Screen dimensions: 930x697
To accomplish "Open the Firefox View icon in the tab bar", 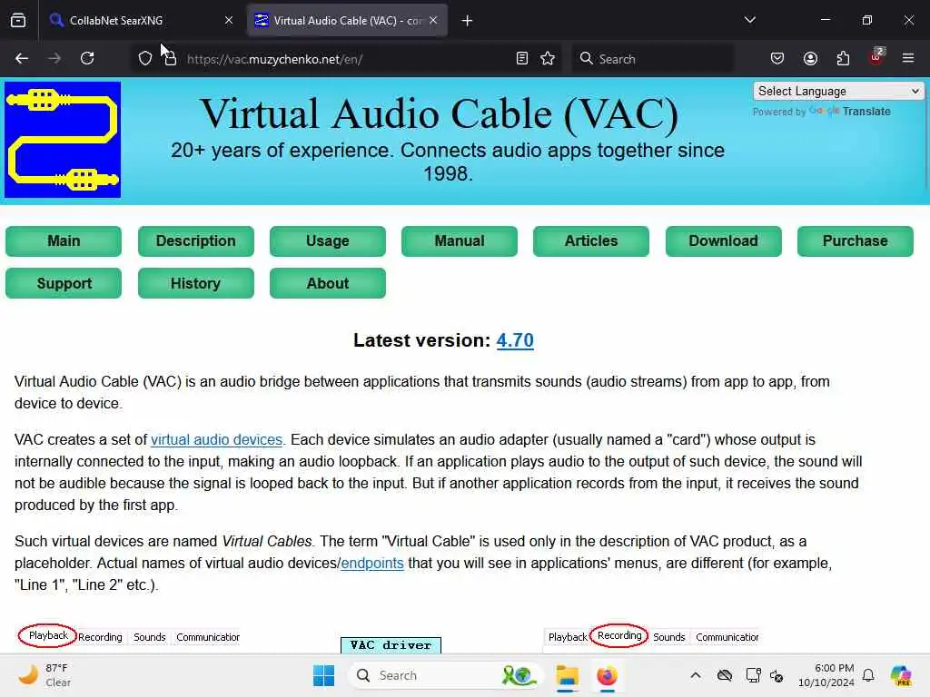I will click(18, 21).
